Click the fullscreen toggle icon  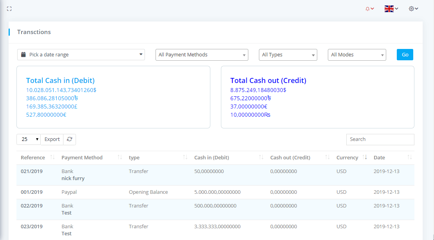point(9,9)
